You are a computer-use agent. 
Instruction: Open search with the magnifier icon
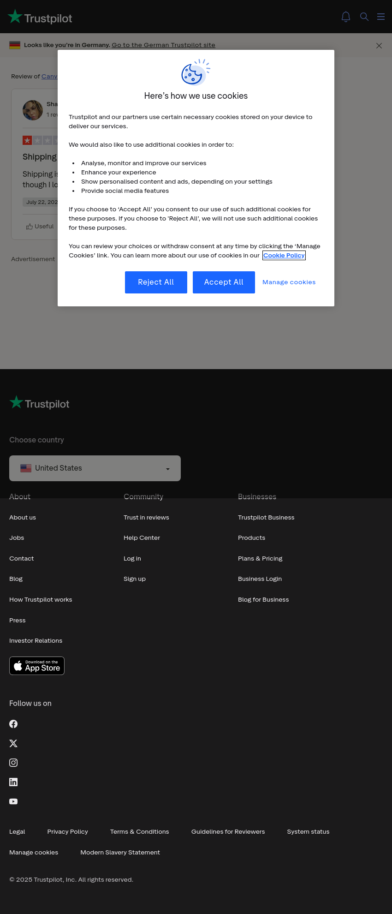click(x=364, y=17)
